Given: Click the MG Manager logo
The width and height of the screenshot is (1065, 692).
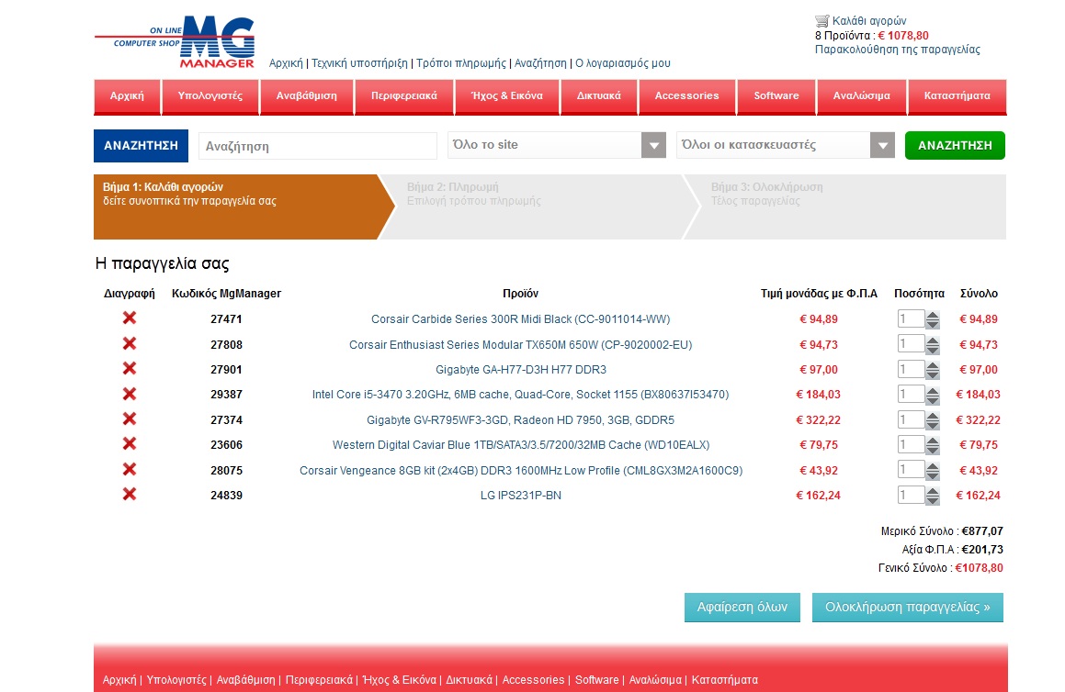Looking at the screenshot, I should point(175,42).
